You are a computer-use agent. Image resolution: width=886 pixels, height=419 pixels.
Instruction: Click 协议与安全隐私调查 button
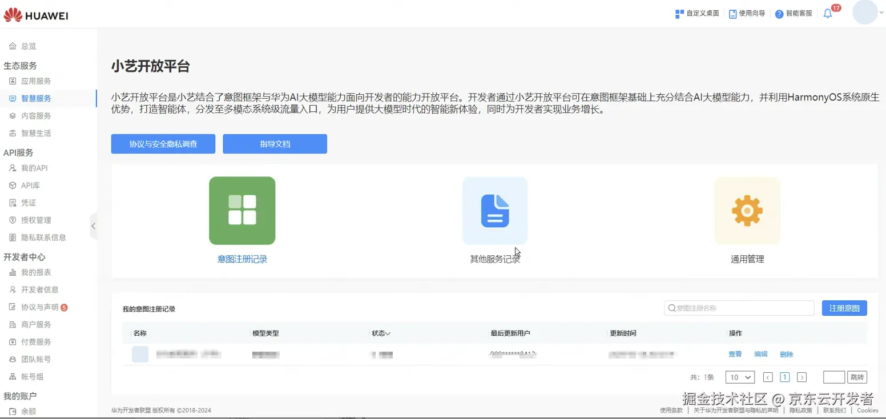pos(163,144)
